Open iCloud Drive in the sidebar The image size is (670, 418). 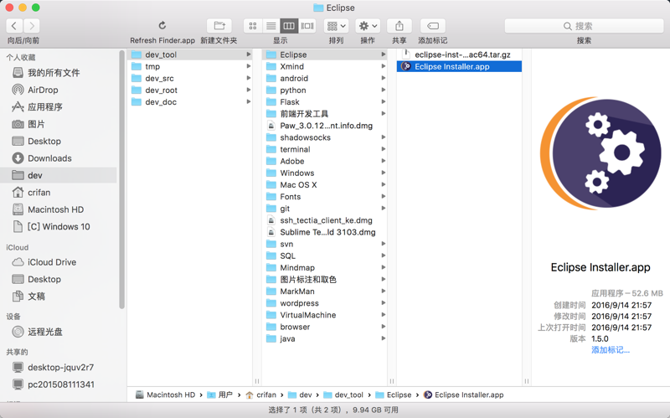coord(58,262)
